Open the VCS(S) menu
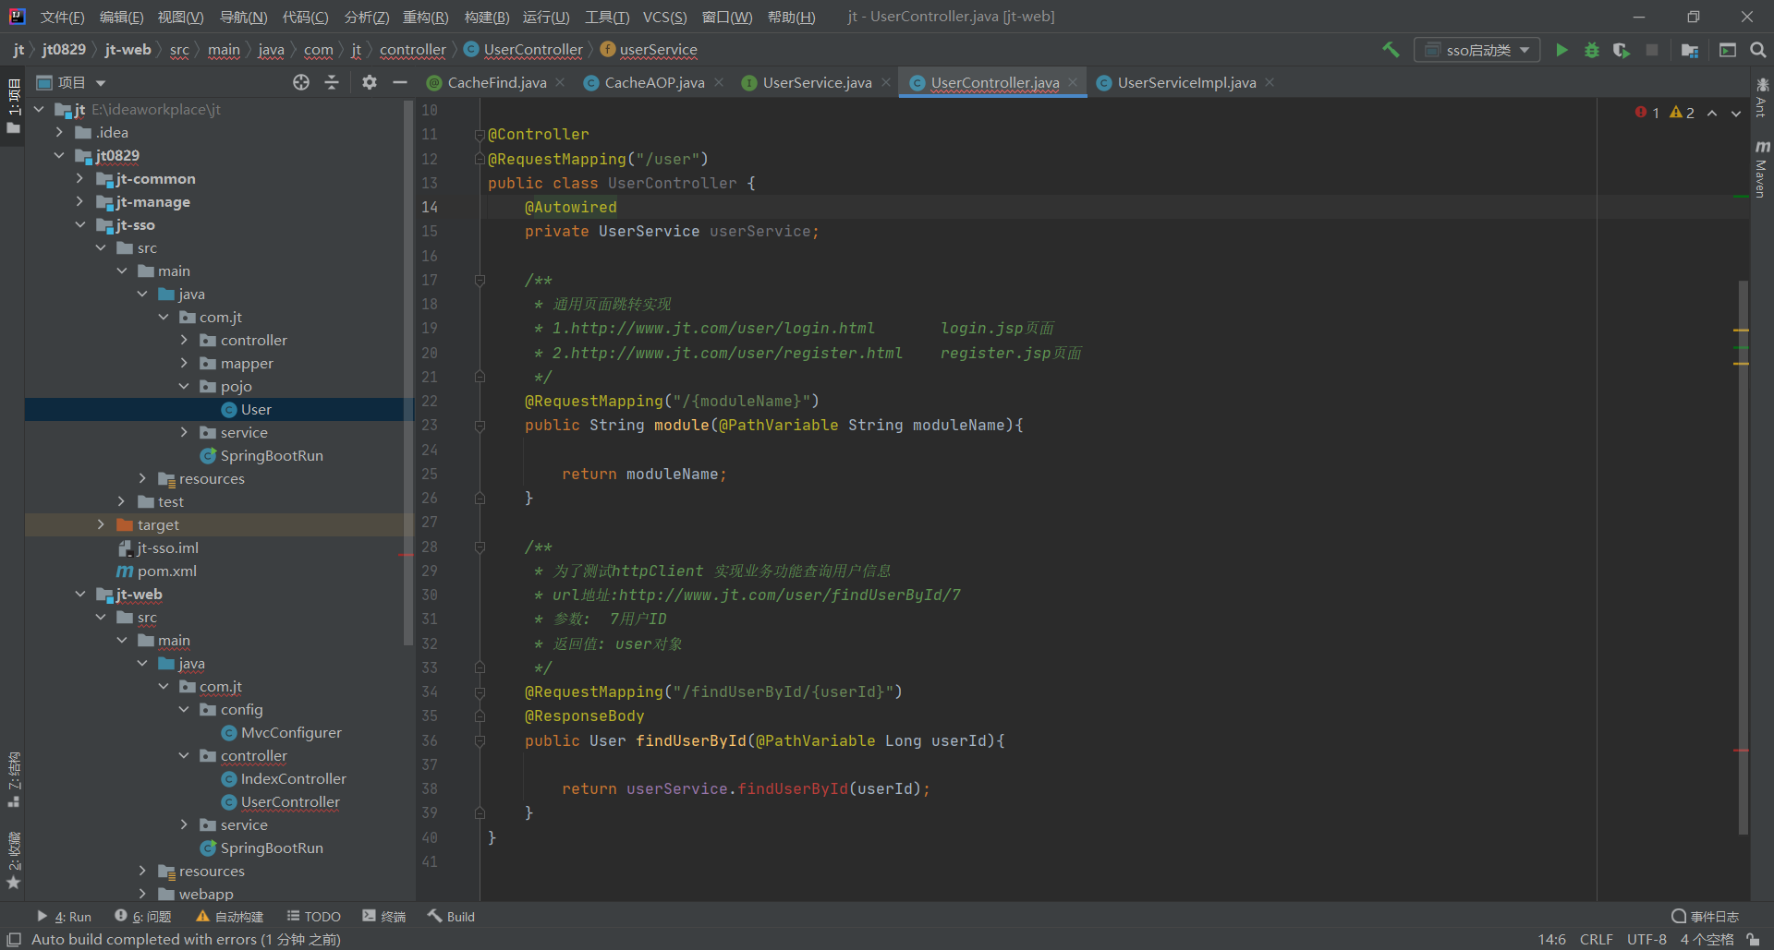The width and height of the screenshot is (1774, 950). click(665, 17)
